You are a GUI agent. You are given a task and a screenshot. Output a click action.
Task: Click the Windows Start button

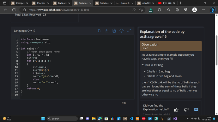click(43, 119)
